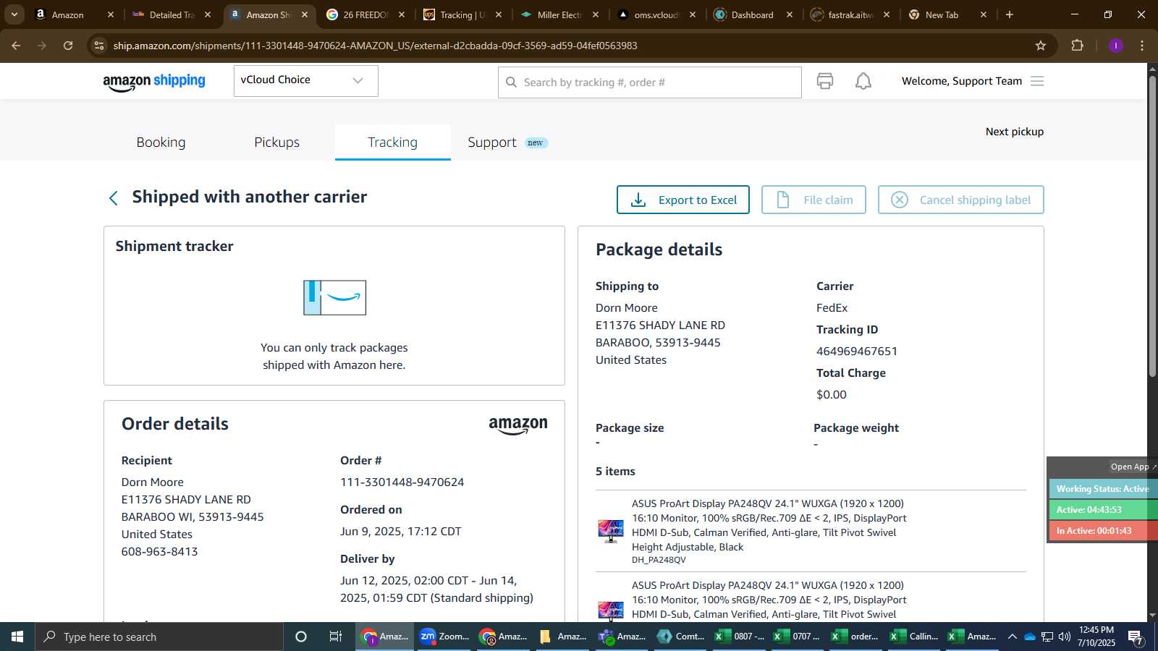Click the Active: 04:43:53 timer
Screen dimensions: 1158x651
[1102, 510]
